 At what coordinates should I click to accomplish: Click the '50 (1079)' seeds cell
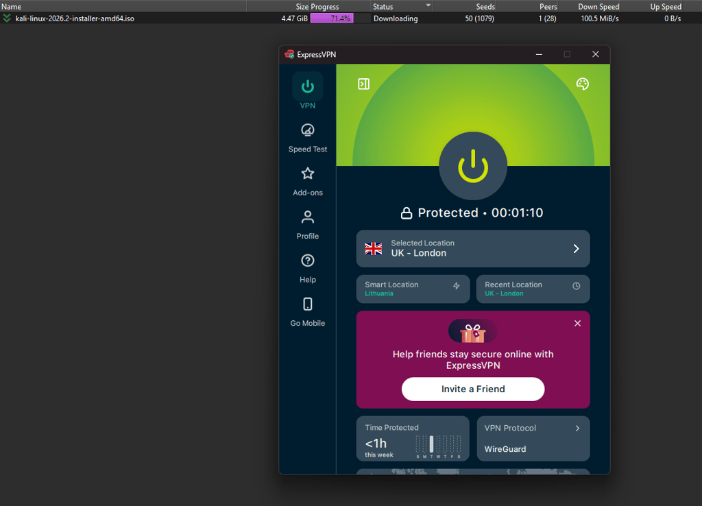pos(479,19)
